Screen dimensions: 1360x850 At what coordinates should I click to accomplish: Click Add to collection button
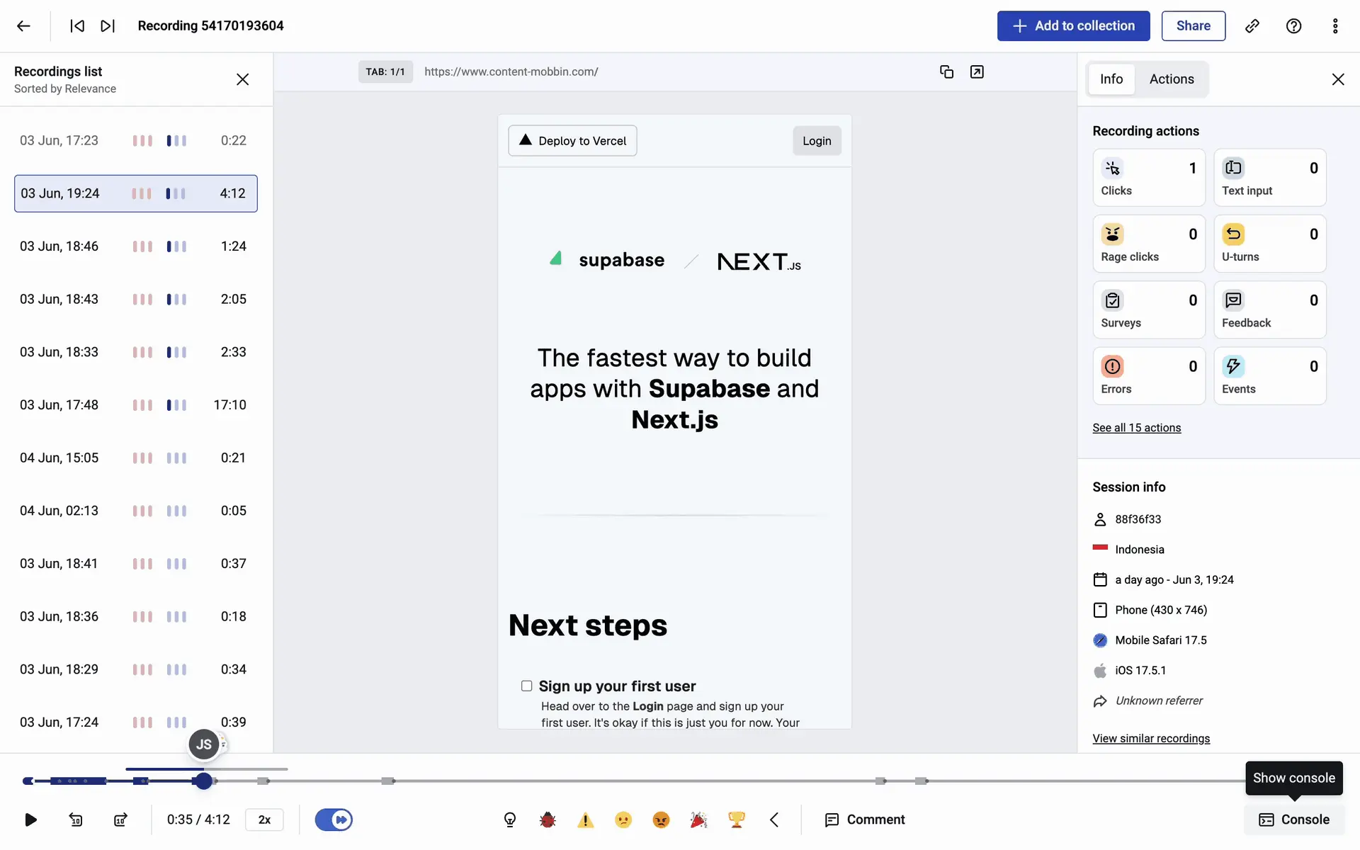(1073, 26)
